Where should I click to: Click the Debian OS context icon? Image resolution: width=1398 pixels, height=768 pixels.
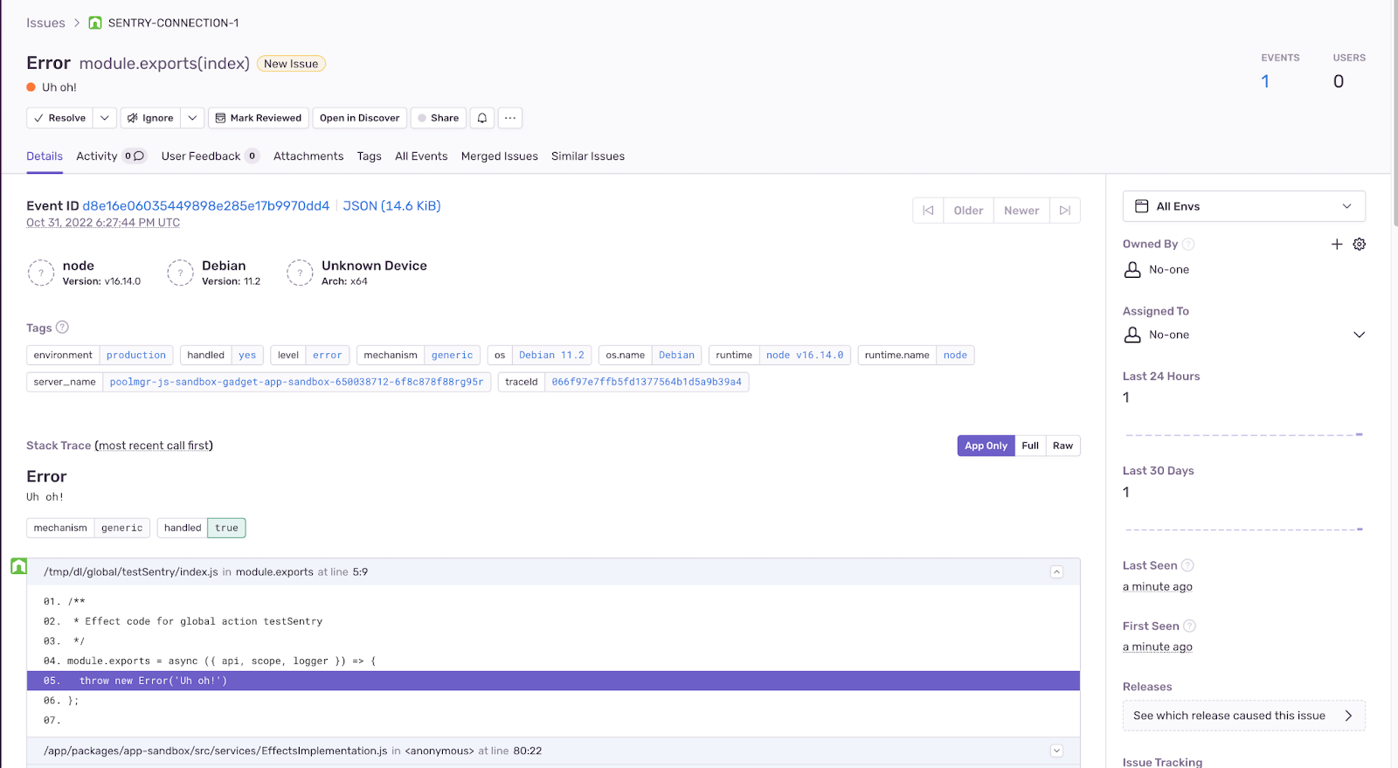click(x=180, y=273)
